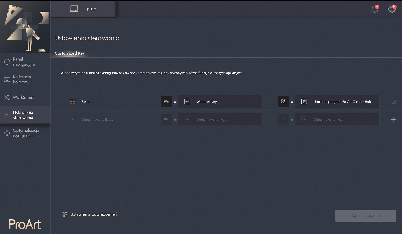This screenshot has height=234, width=402.
Task: Open the Windows Key function selector
Action: pos(220,101)
